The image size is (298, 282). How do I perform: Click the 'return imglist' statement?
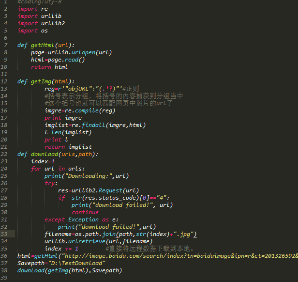[x=68, y=147]
